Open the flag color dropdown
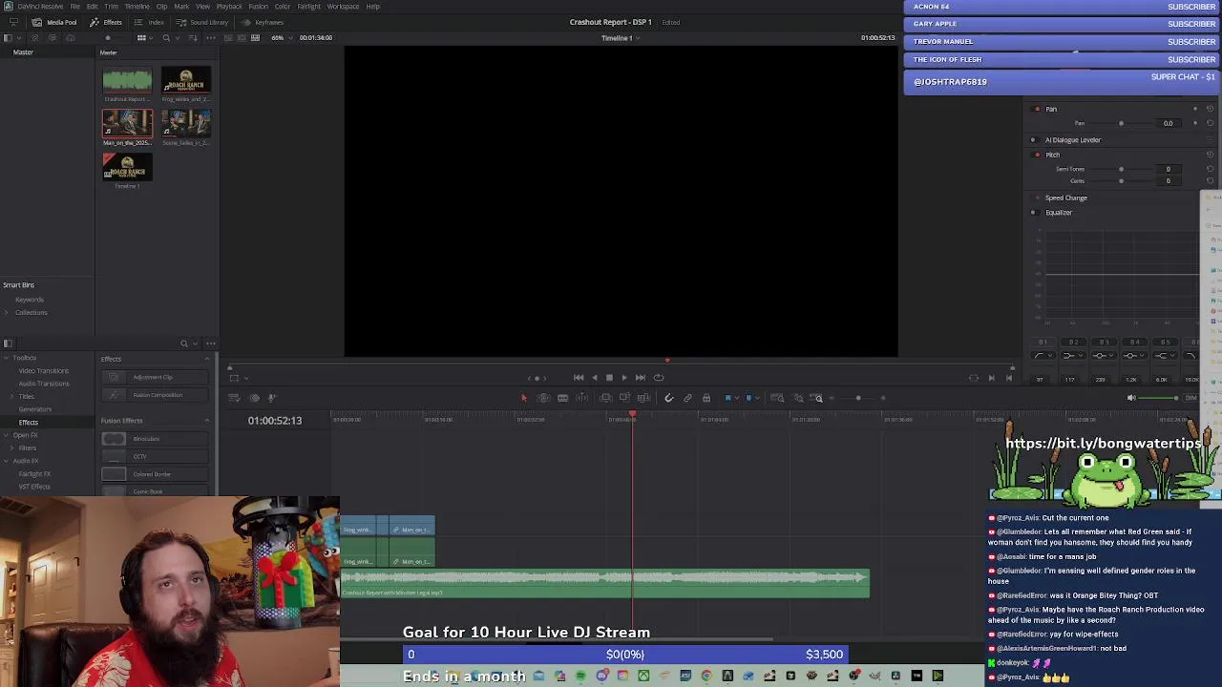The image size is (1222, 687). (737, 398)
